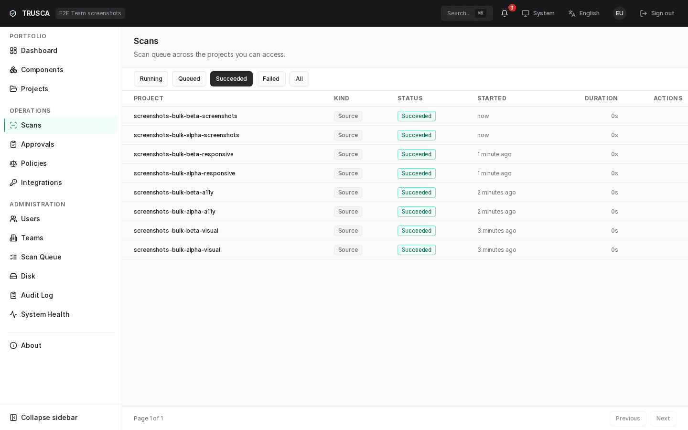Open the Teams administration page
The height and width of the screenshot is (430, 688).
click(x=61, y=238)
